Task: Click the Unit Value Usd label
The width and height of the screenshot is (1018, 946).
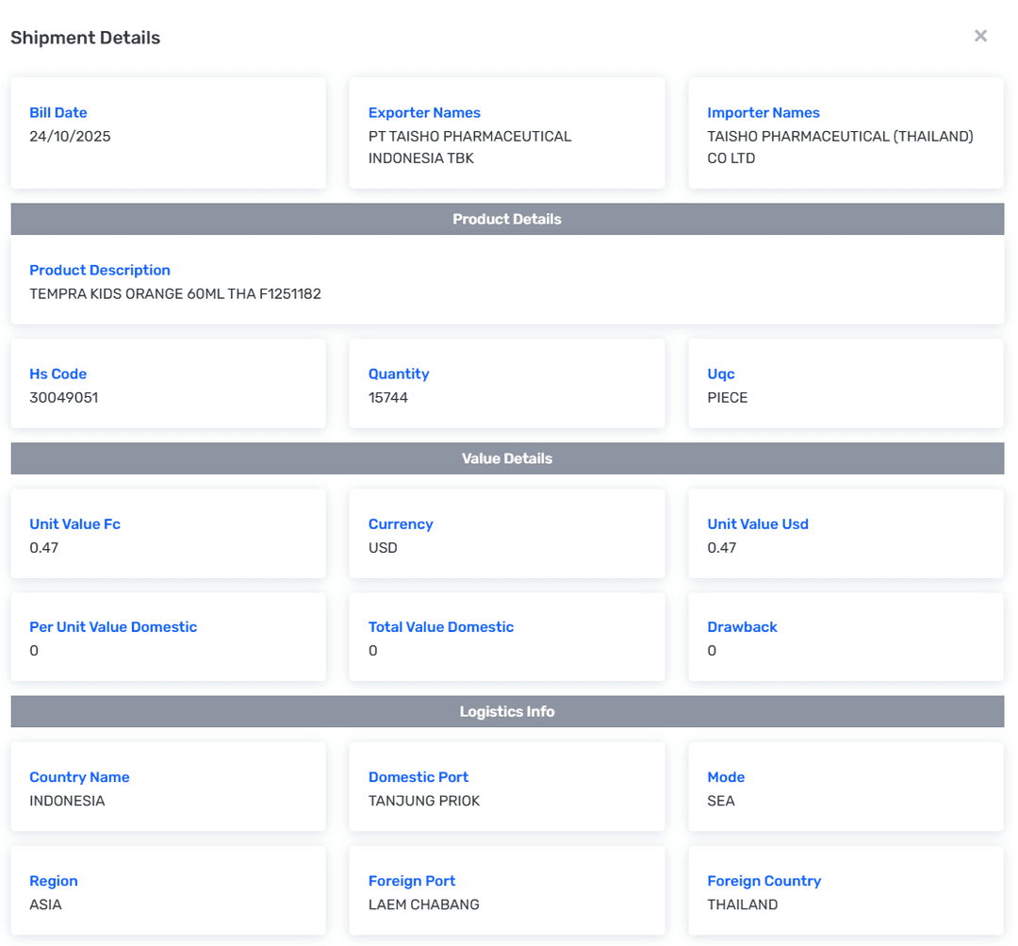Action: point(757,523)
